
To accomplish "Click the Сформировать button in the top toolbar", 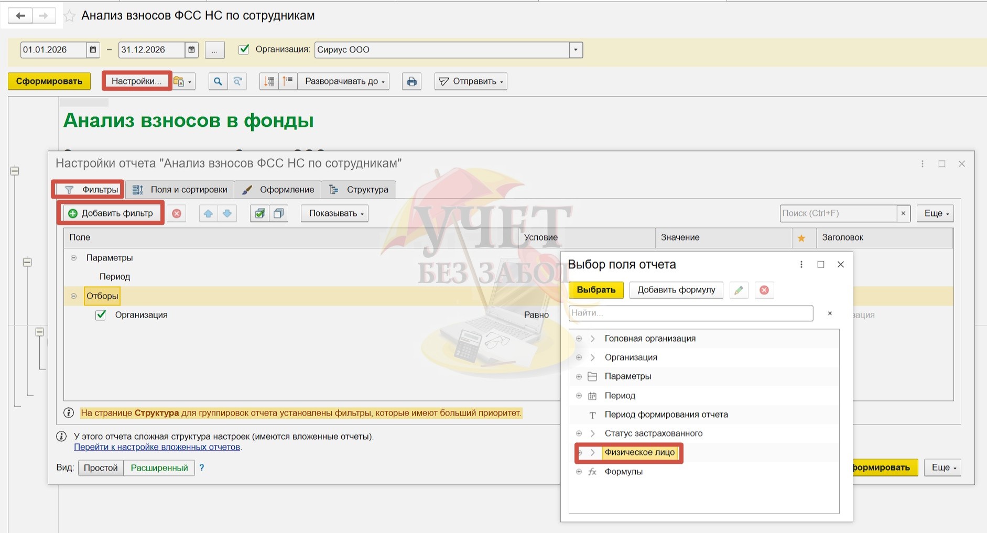I will [49, 81].
